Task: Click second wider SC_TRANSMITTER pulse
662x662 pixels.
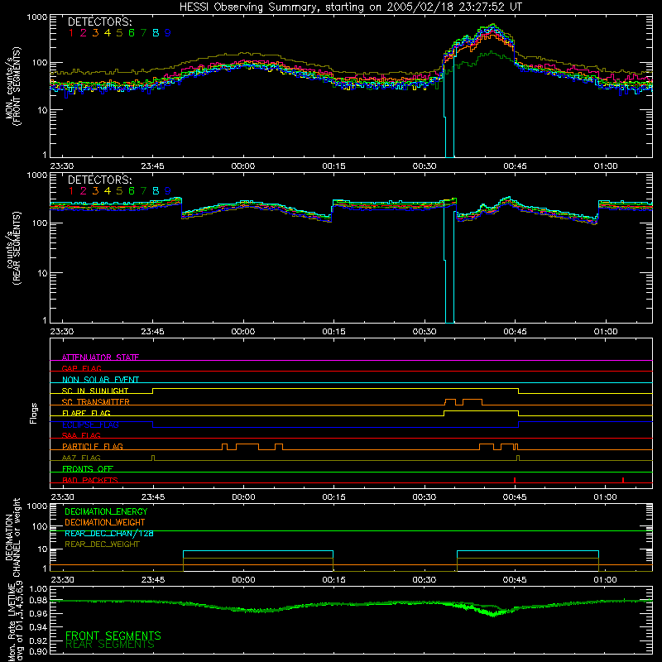Action: click(473, 402)
